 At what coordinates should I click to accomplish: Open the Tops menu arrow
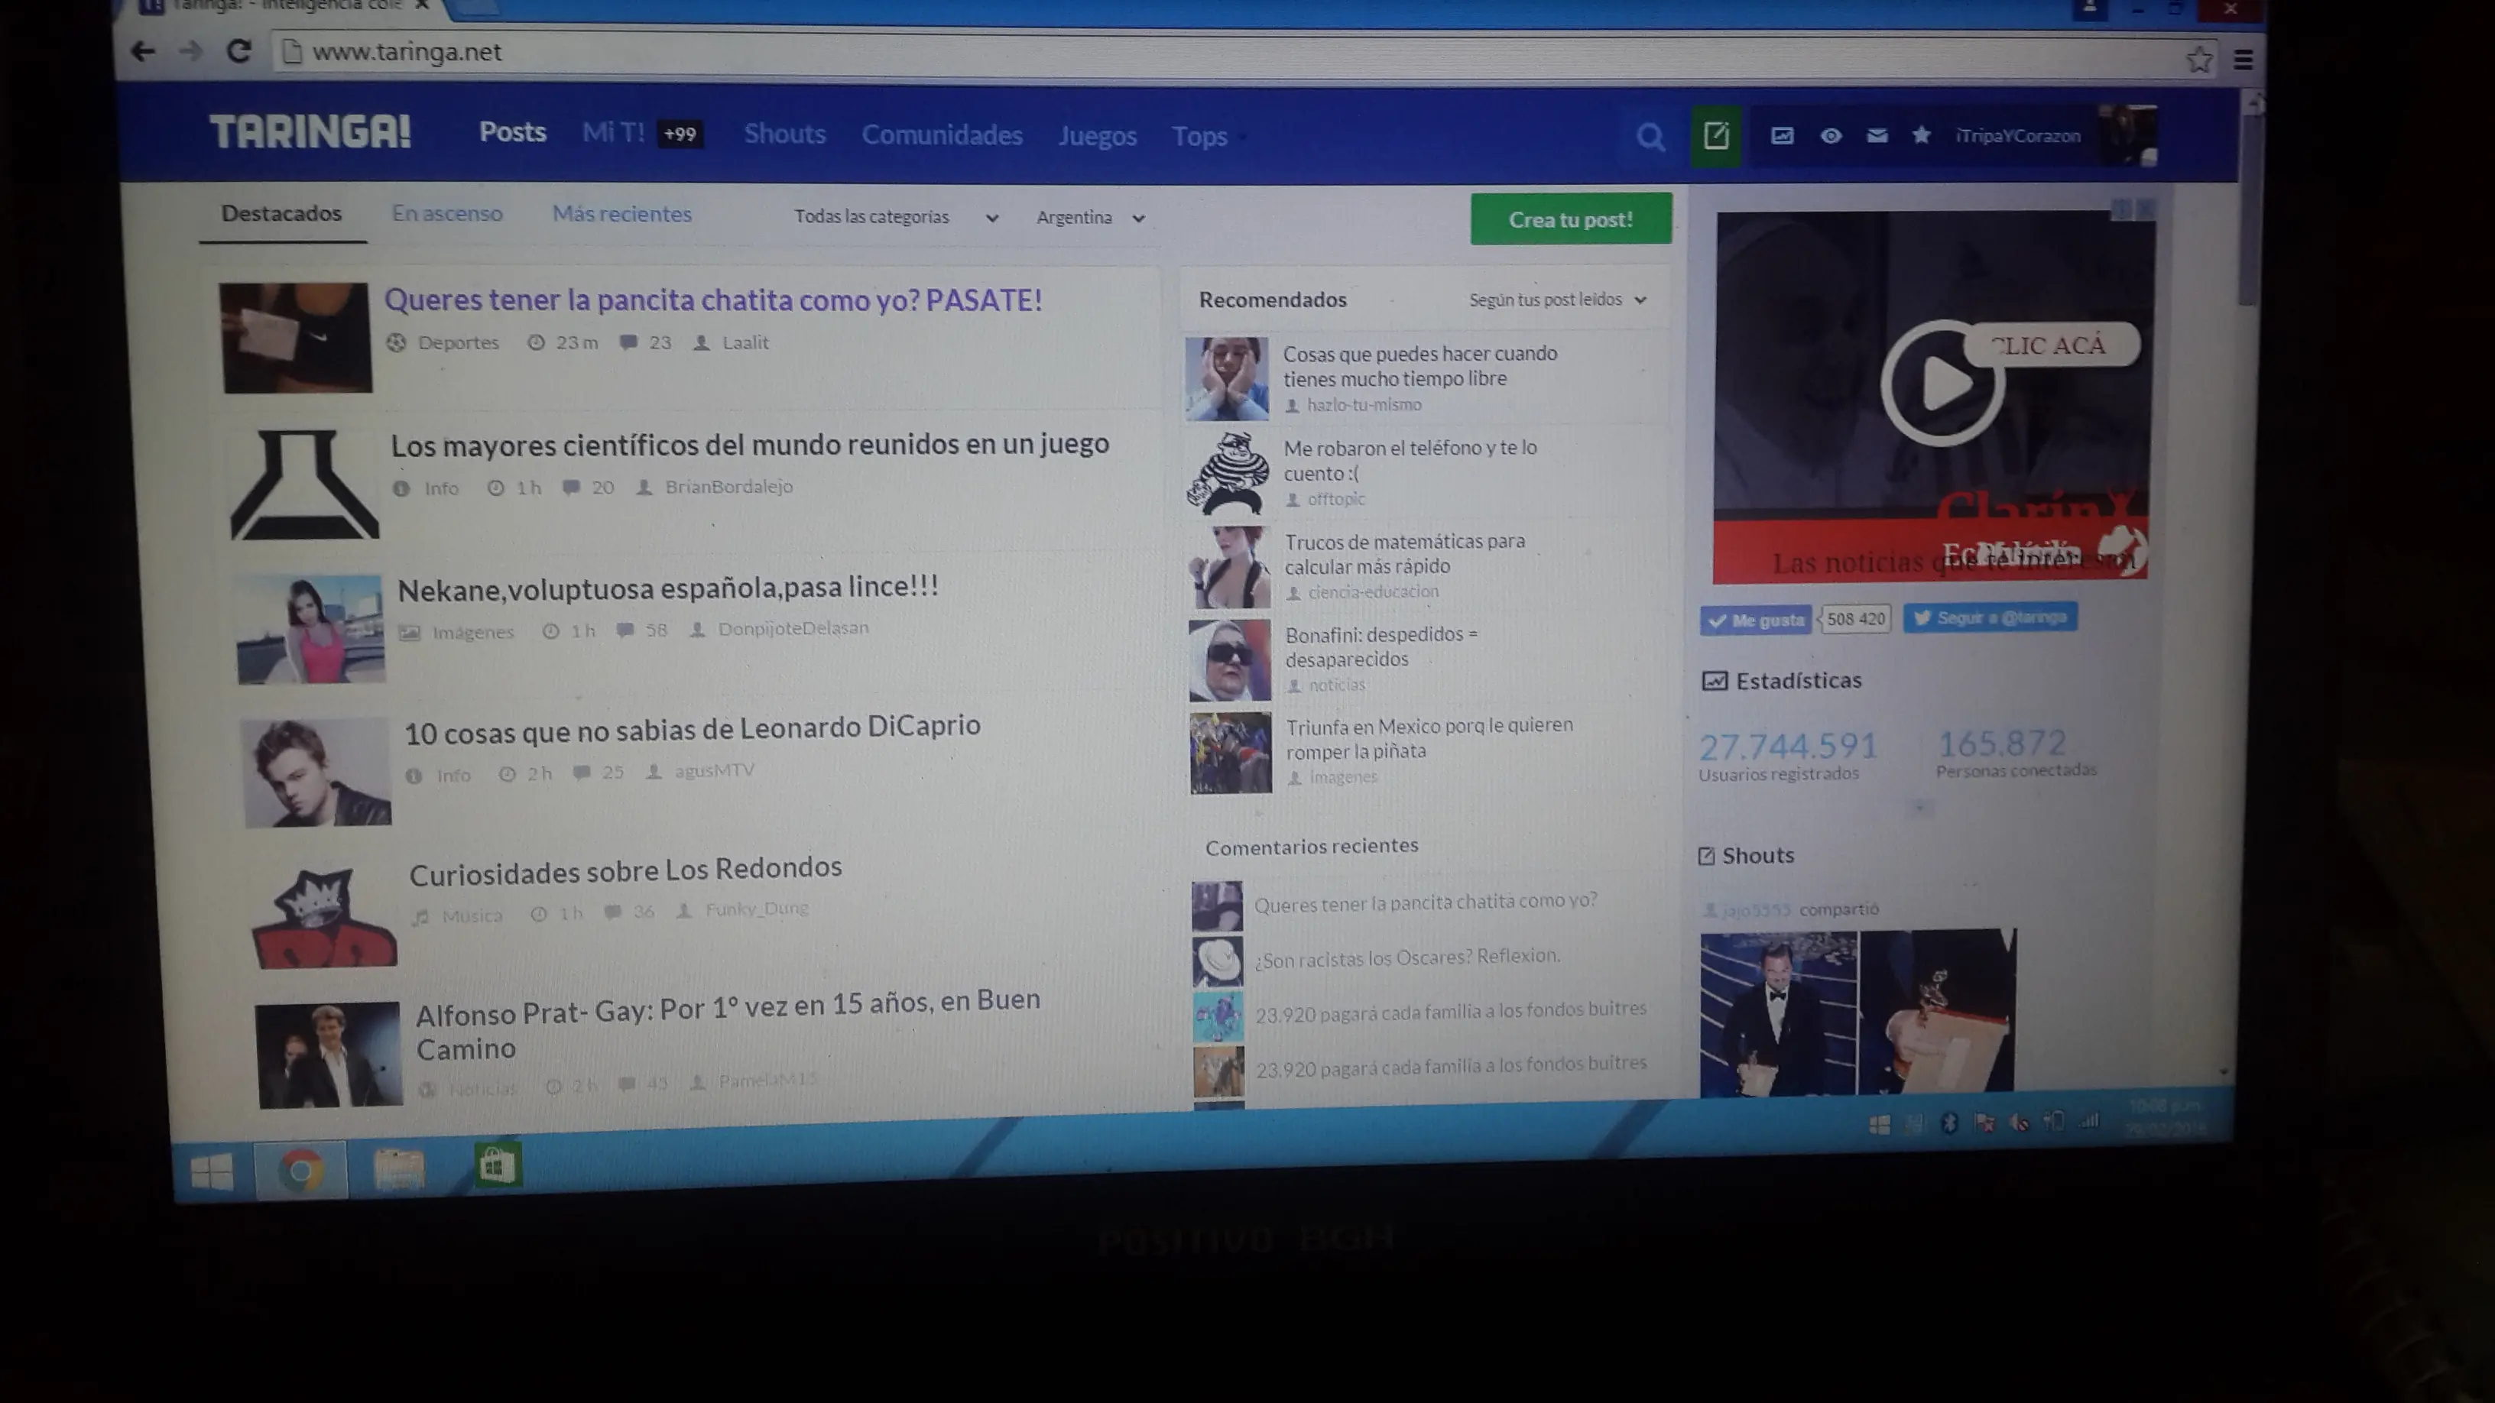coord(1243,138)
